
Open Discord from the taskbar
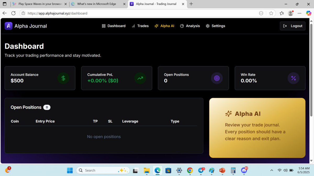click(x=244, y=171)
